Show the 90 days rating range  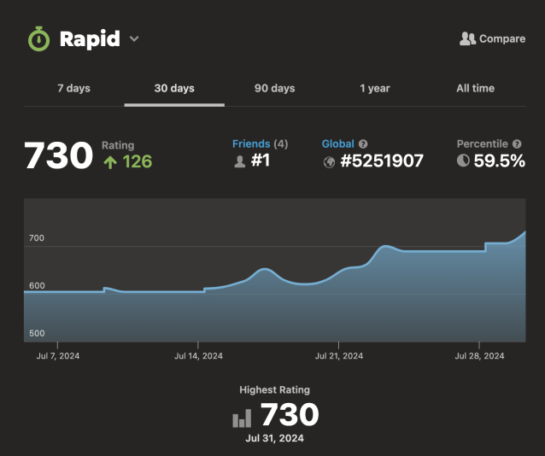point(274,89)
